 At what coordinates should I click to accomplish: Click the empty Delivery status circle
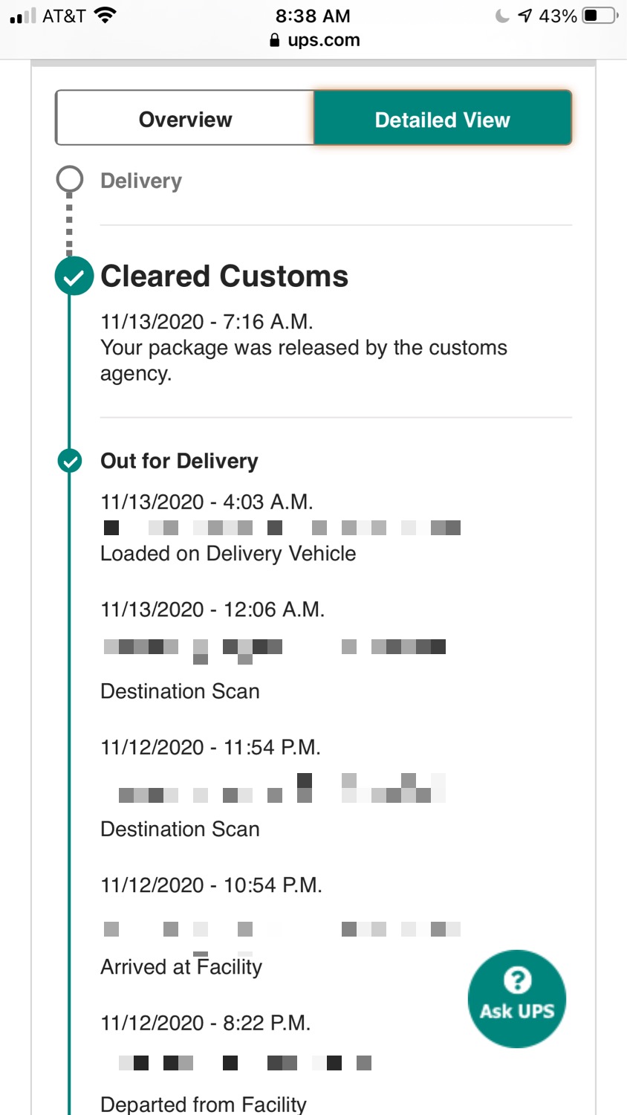click(x=70, y=180)
